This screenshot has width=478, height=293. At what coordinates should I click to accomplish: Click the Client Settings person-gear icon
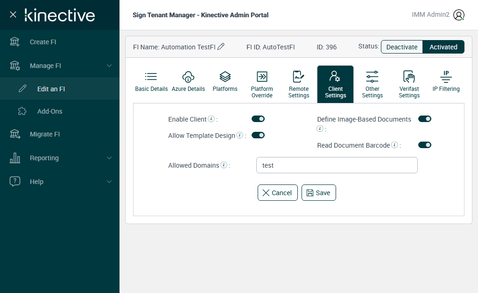335,76
